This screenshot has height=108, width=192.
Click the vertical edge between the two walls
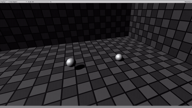click(130, 19)
